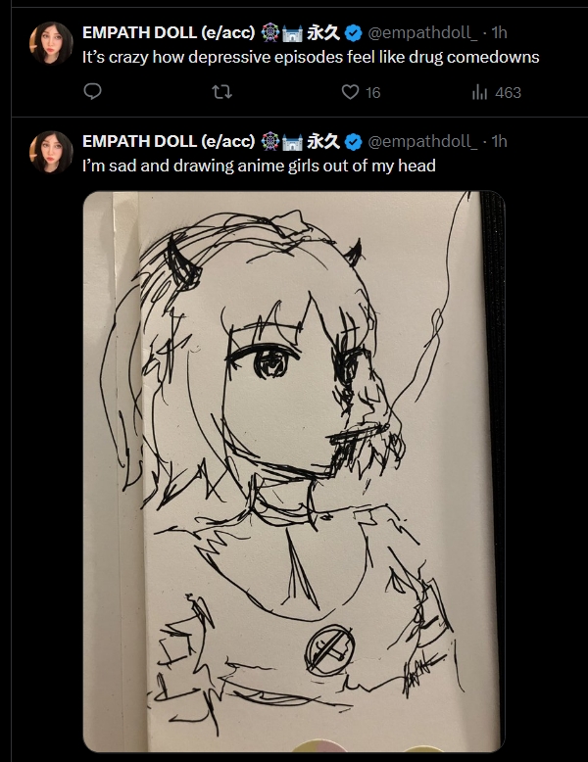Open the tweet text about depressive episodes
Image resolution: width=588 pixels, height=762 pixels.
(x=311, y=58)
